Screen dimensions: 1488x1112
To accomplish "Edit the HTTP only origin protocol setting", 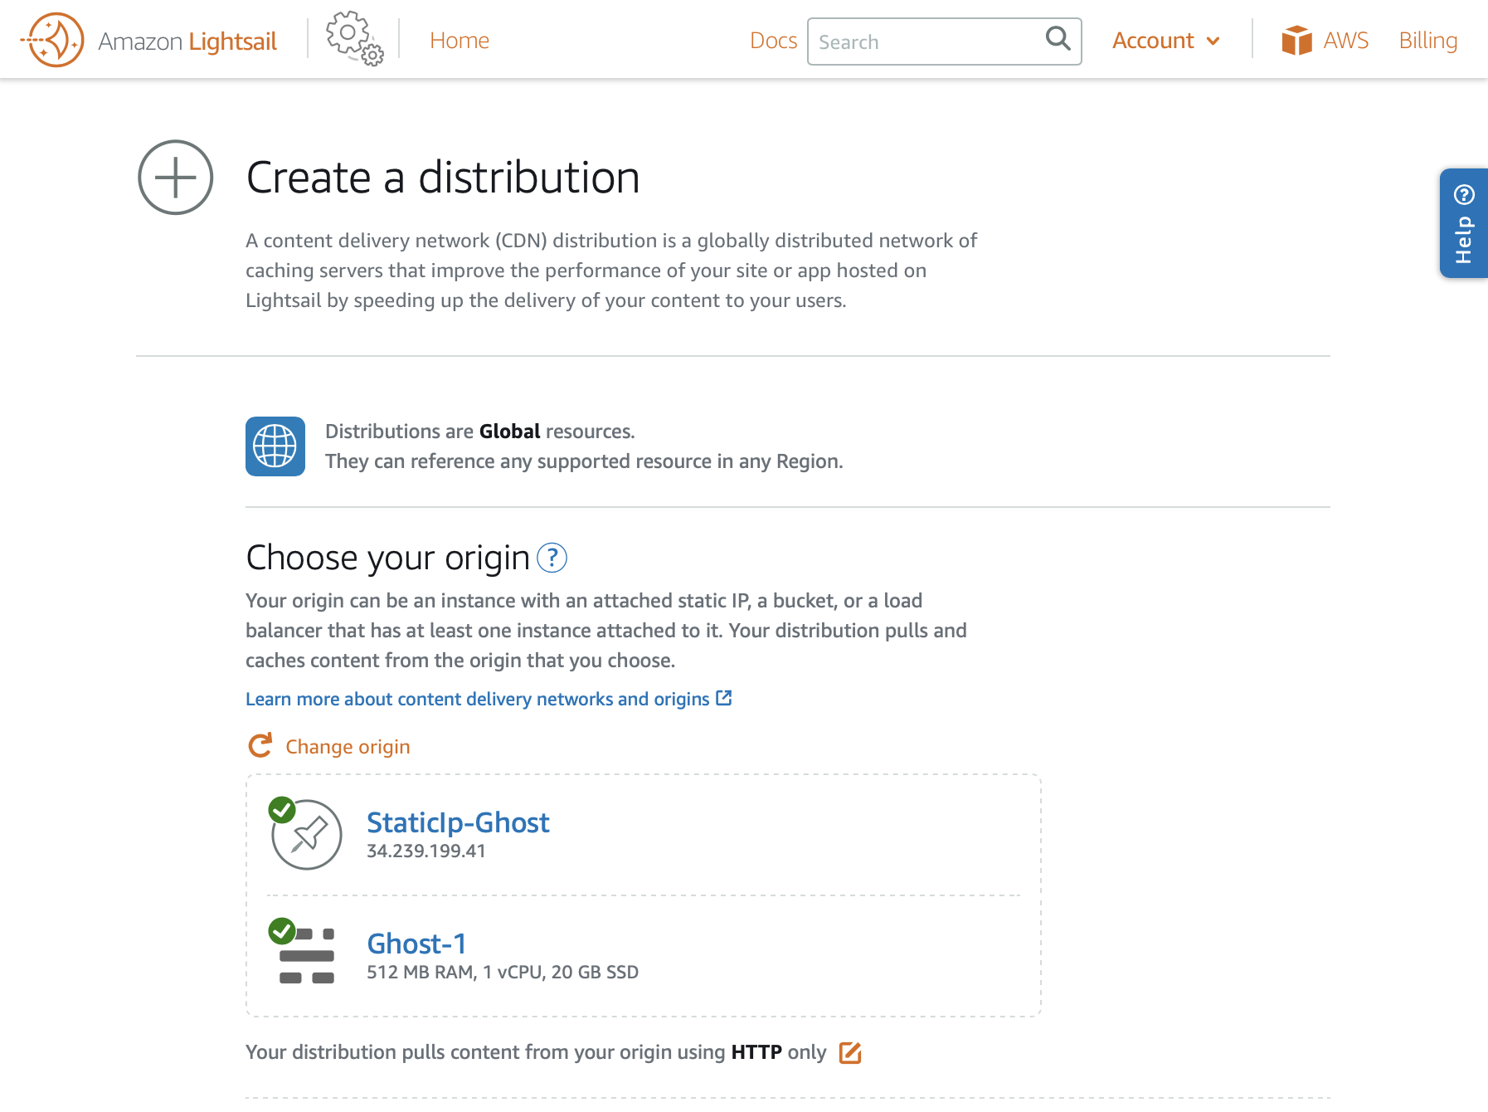I will [850, 1052].
